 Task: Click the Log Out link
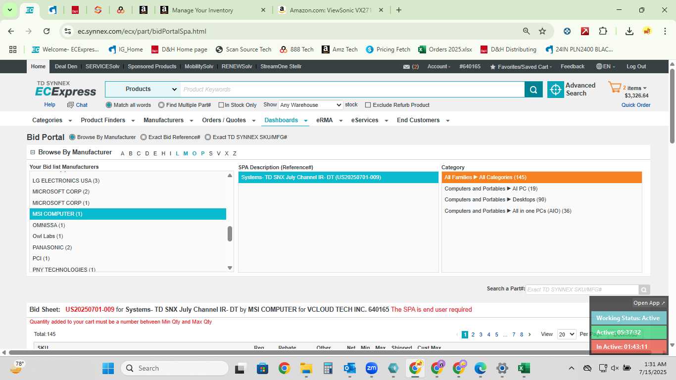pos(636,66)
